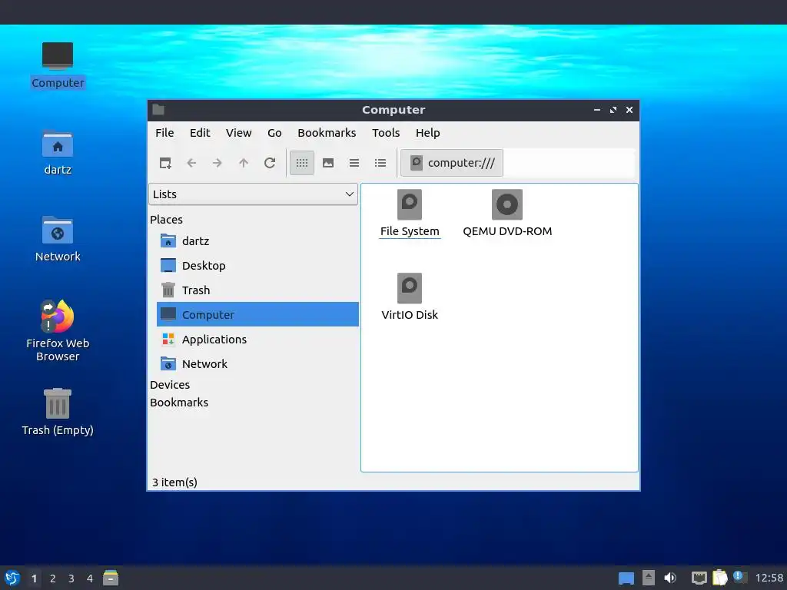Select Applications in Places sidebar
This screenshot has height=590, width=787.
coord(257,339)
